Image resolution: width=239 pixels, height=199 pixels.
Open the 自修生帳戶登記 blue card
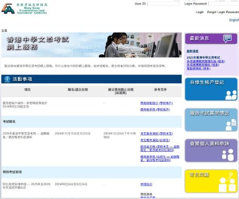tap(211, 89)
